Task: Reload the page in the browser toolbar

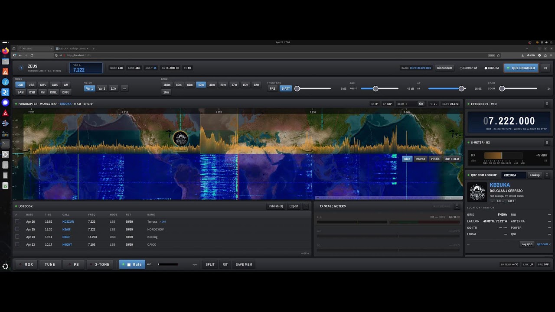Action: (x=32, y=55)
